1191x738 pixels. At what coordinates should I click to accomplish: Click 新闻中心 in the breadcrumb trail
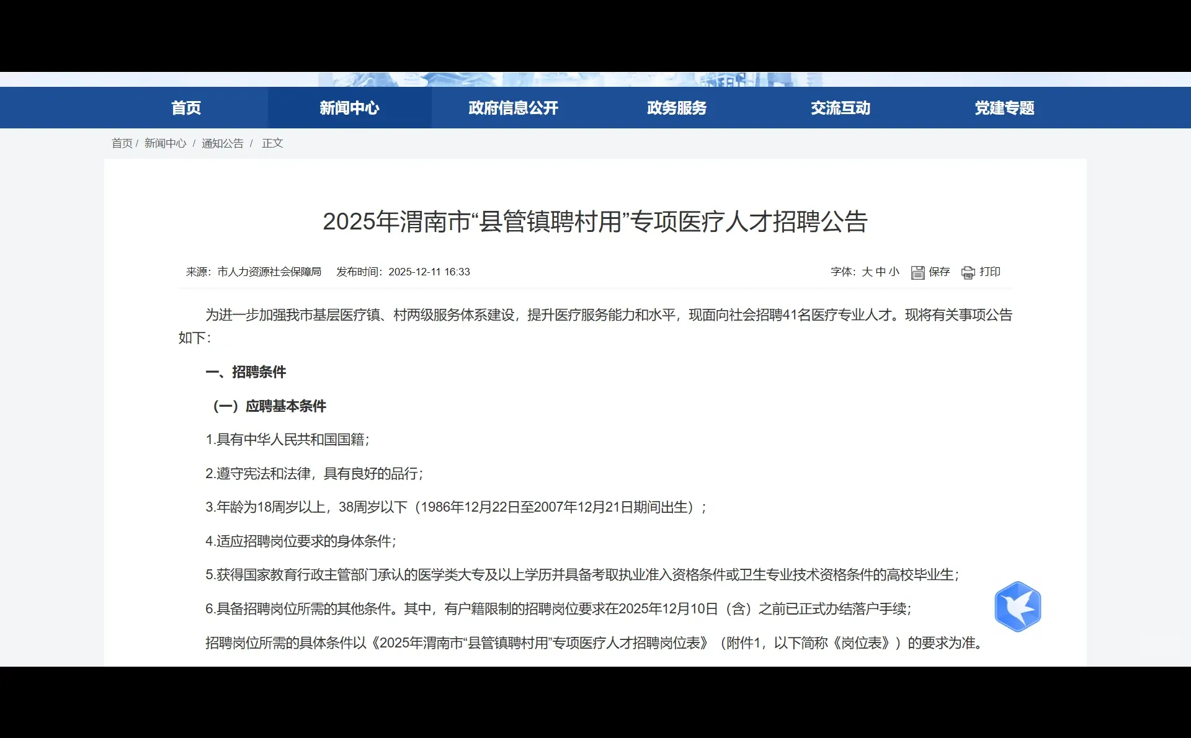pos(165,143)
